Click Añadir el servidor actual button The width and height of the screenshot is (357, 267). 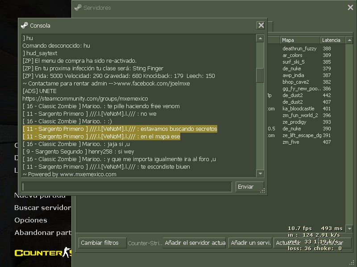(x=195, y=243)
